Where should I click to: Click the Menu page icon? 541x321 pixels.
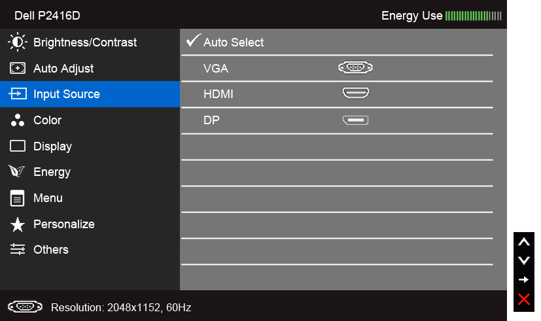click(x=17, y=198)
